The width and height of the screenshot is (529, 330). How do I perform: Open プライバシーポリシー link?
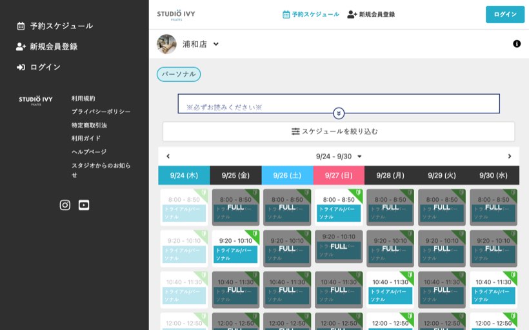coord(101,112)
